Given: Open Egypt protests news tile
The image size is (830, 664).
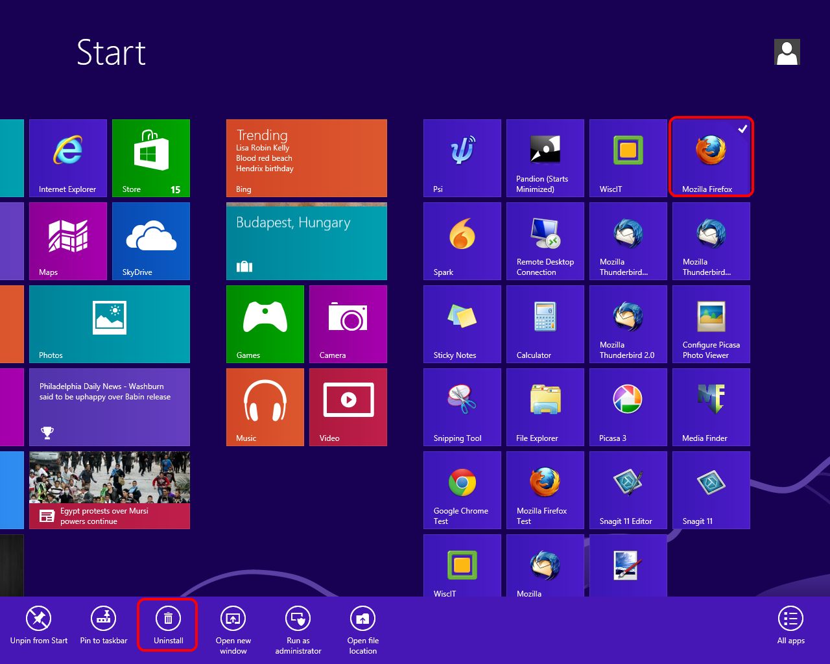Looking at the screenshot, I should tap(110, 490).
